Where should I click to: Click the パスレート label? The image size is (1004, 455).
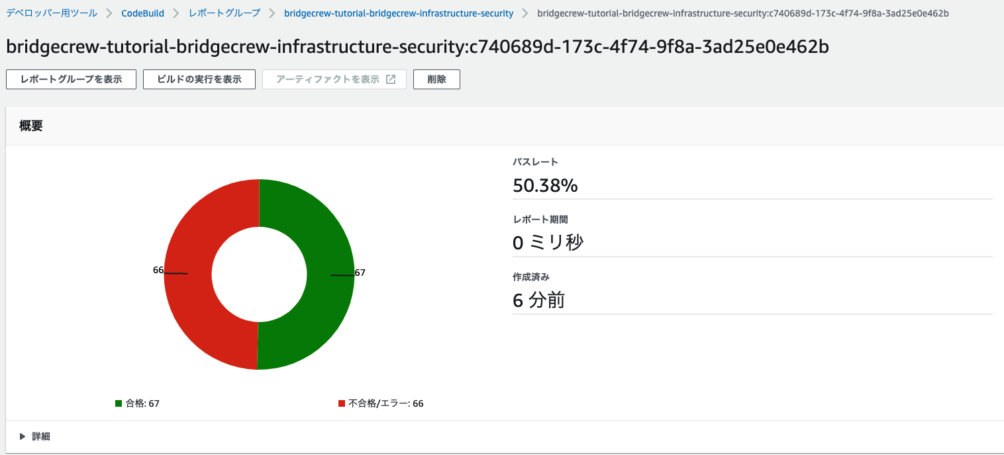(x=535, y=161)
